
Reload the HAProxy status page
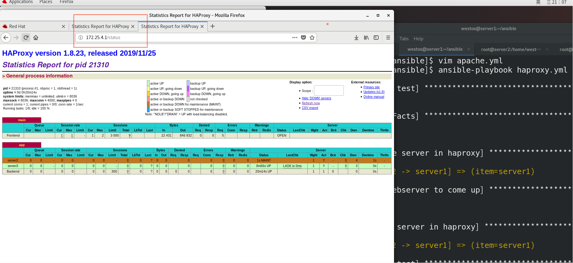click(26, 38)
